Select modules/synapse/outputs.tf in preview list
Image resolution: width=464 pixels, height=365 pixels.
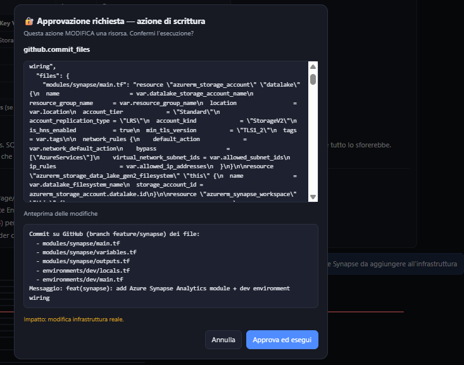86,261
